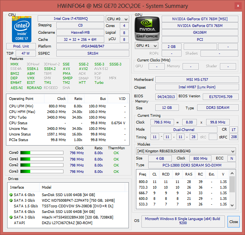This screenshot has height=235, width=245.
Task: Click the Core0 usage bar
Action: pos(42,153)
